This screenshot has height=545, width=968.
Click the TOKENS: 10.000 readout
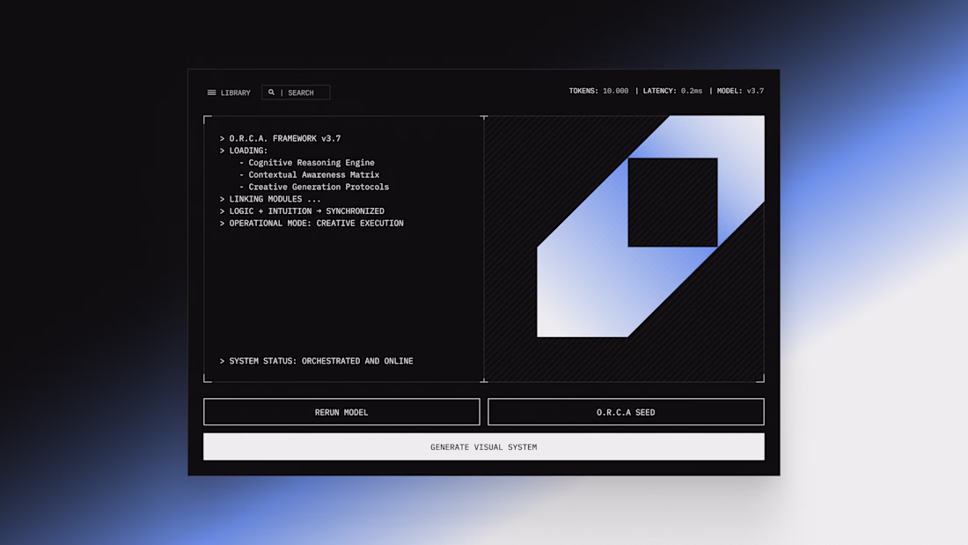[598, 91]
